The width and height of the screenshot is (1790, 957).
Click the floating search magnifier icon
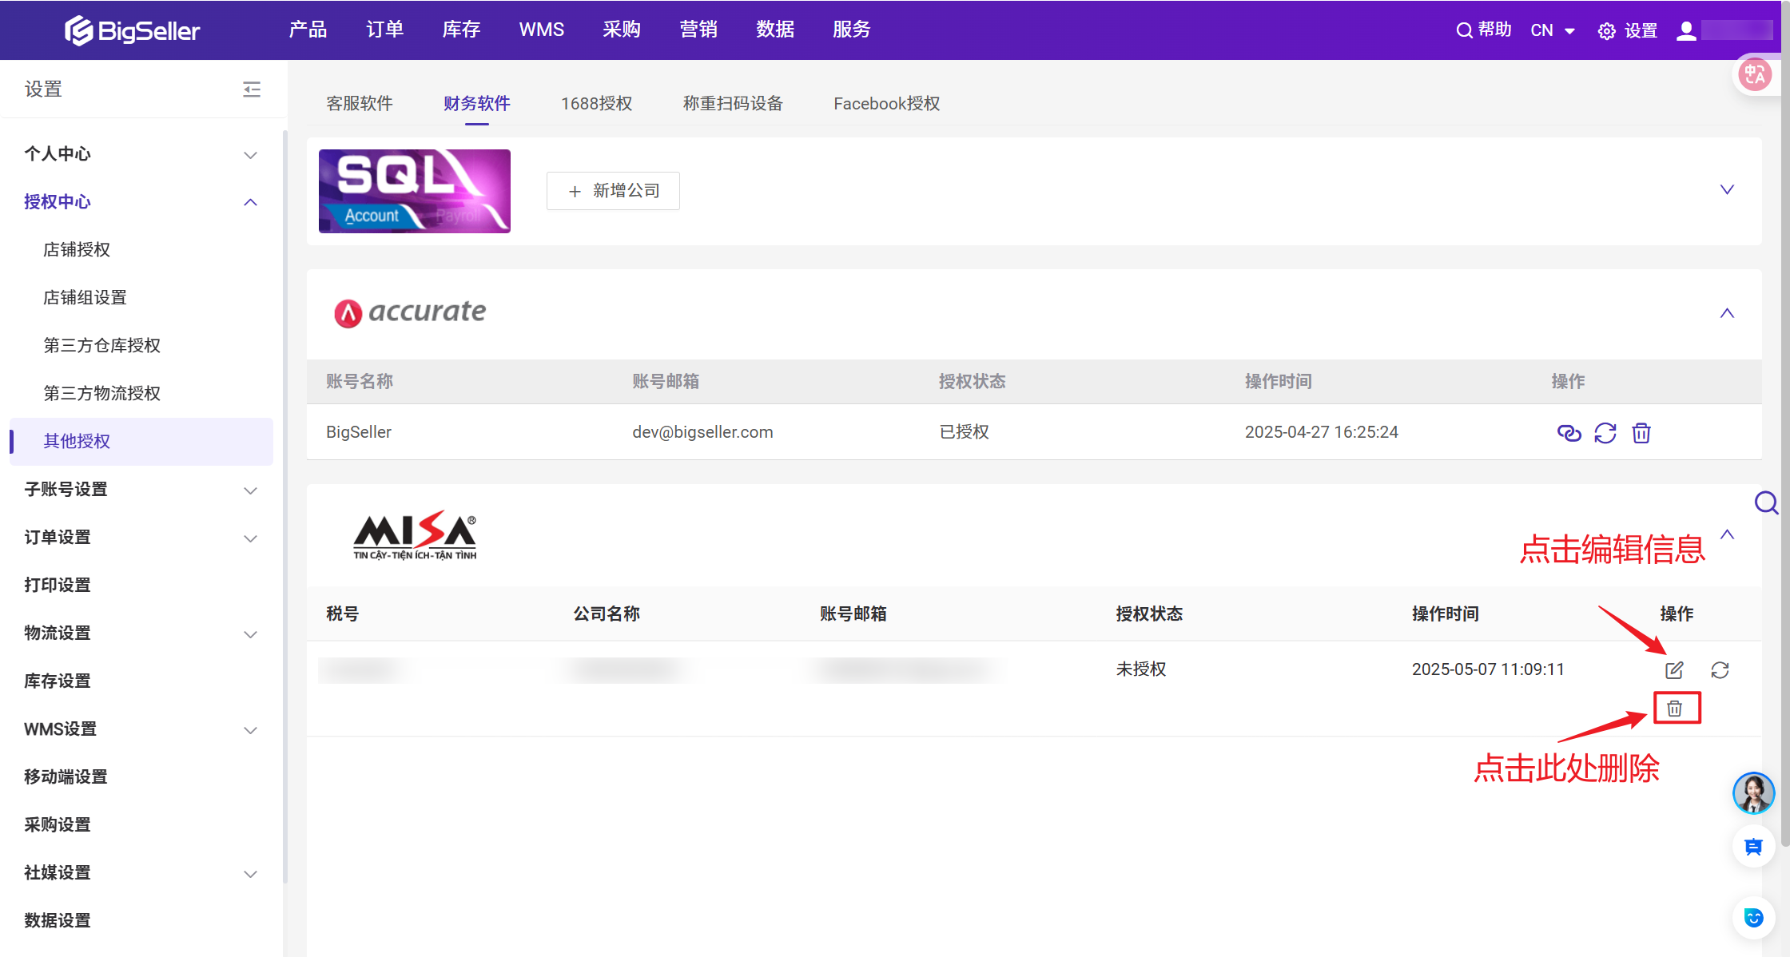(1766, 502)
